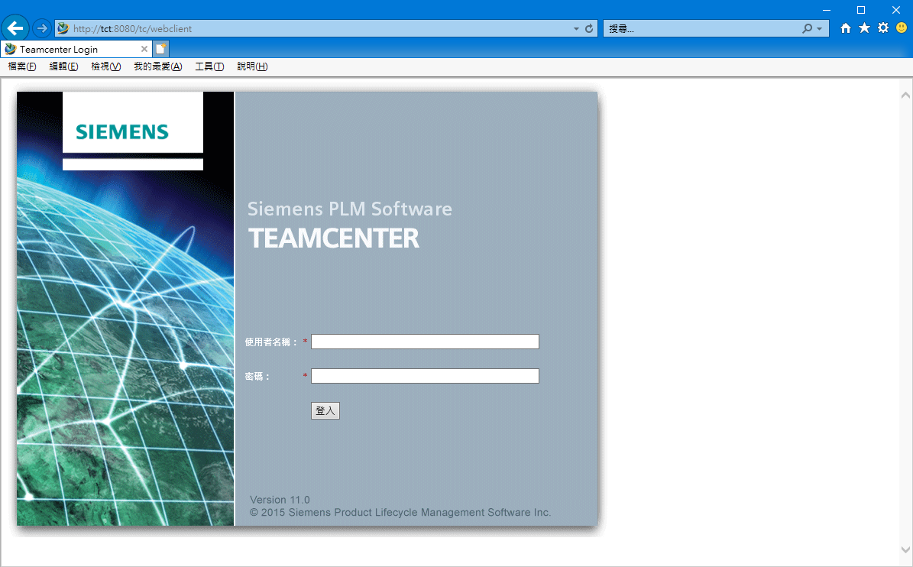The height and width of the screenshot is (567, 913).
Task: Expand the search provider dropdown arrow
Action: click(819, 28)
